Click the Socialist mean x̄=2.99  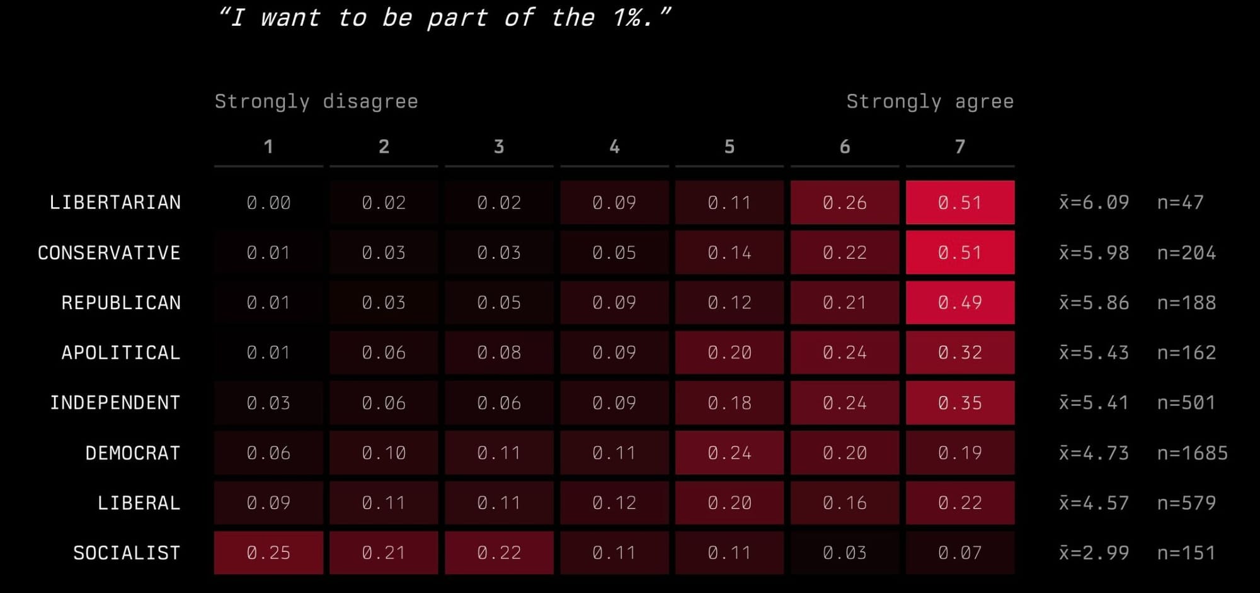tap(1094, 553)
